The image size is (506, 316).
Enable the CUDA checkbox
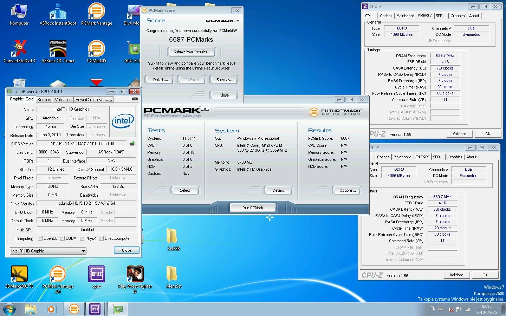63,238
